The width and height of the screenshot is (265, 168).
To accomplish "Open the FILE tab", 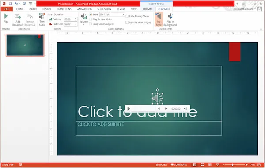I will [7, 9].
